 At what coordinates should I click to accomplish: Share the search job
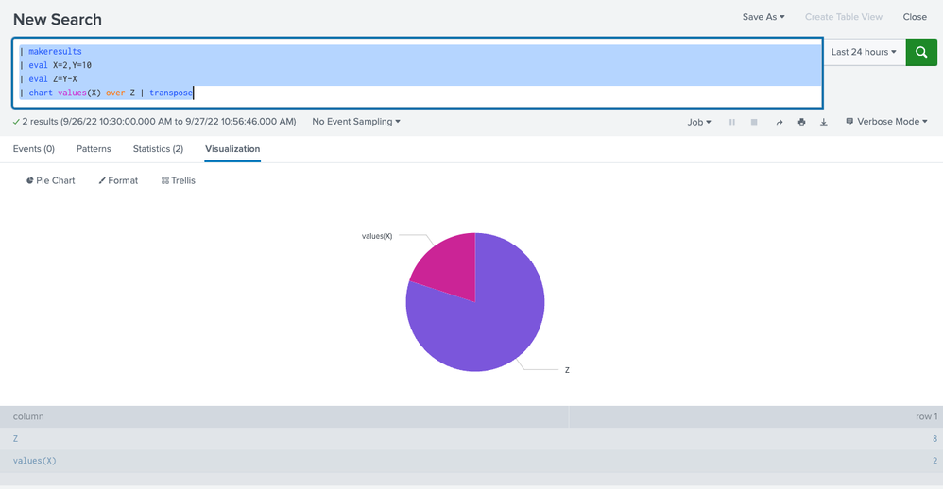(779, 122)
